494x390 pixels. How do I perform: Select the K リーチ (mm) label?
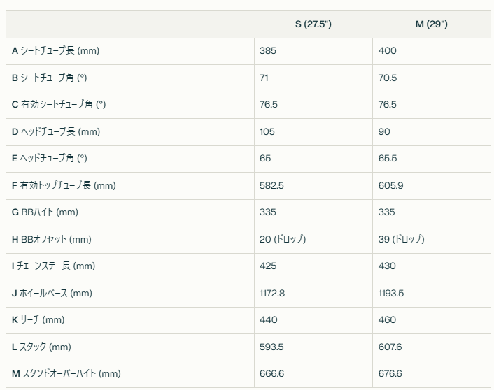pos(38,320)
